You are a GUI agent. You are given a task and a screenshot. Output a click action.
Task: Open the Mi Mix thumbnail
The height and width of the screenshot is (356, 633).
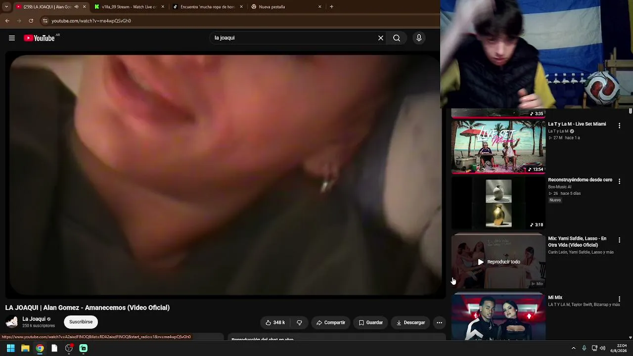coord(498,316)
